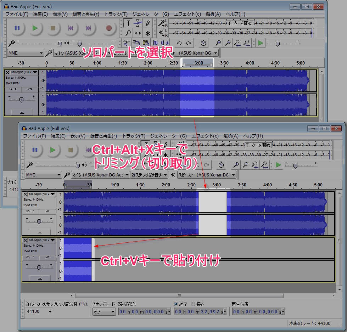Click モニターを開始 in back window meter
Viewport: 347px width, 332px height.
(240, 23)
